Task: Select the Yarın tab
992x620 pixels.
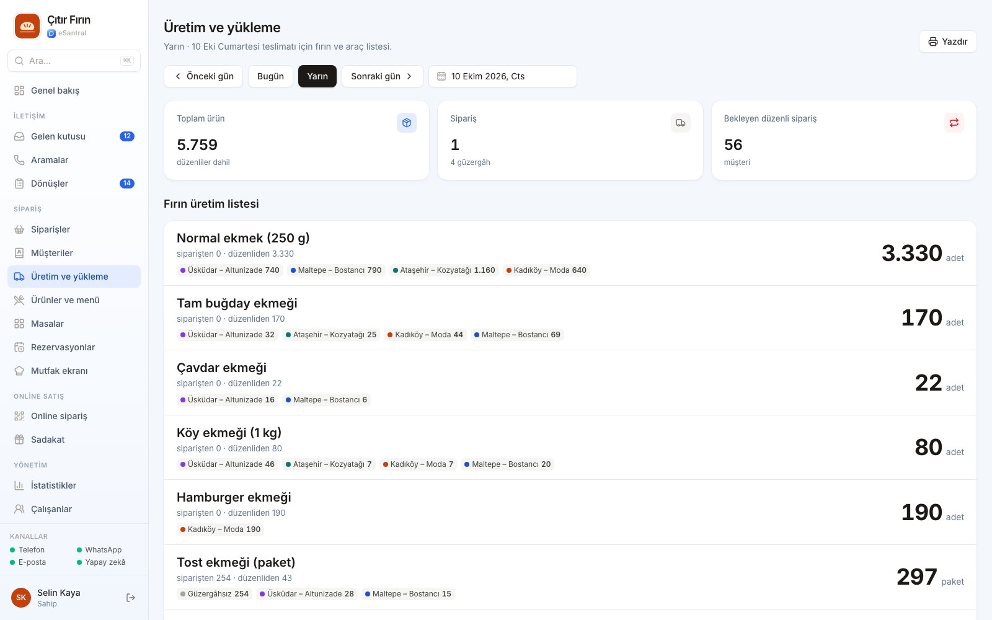Action: pos(317,76)
